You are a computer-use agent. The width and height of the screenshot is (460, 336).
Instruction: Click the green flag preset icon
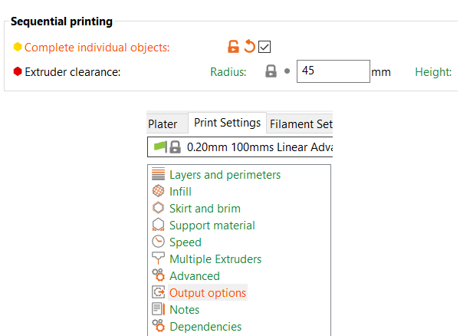coord(160,147)
